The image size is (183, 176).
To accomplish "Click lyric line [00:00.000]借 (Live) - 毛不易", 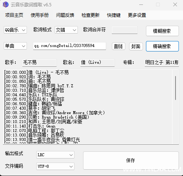I will (x=36, y=72).
